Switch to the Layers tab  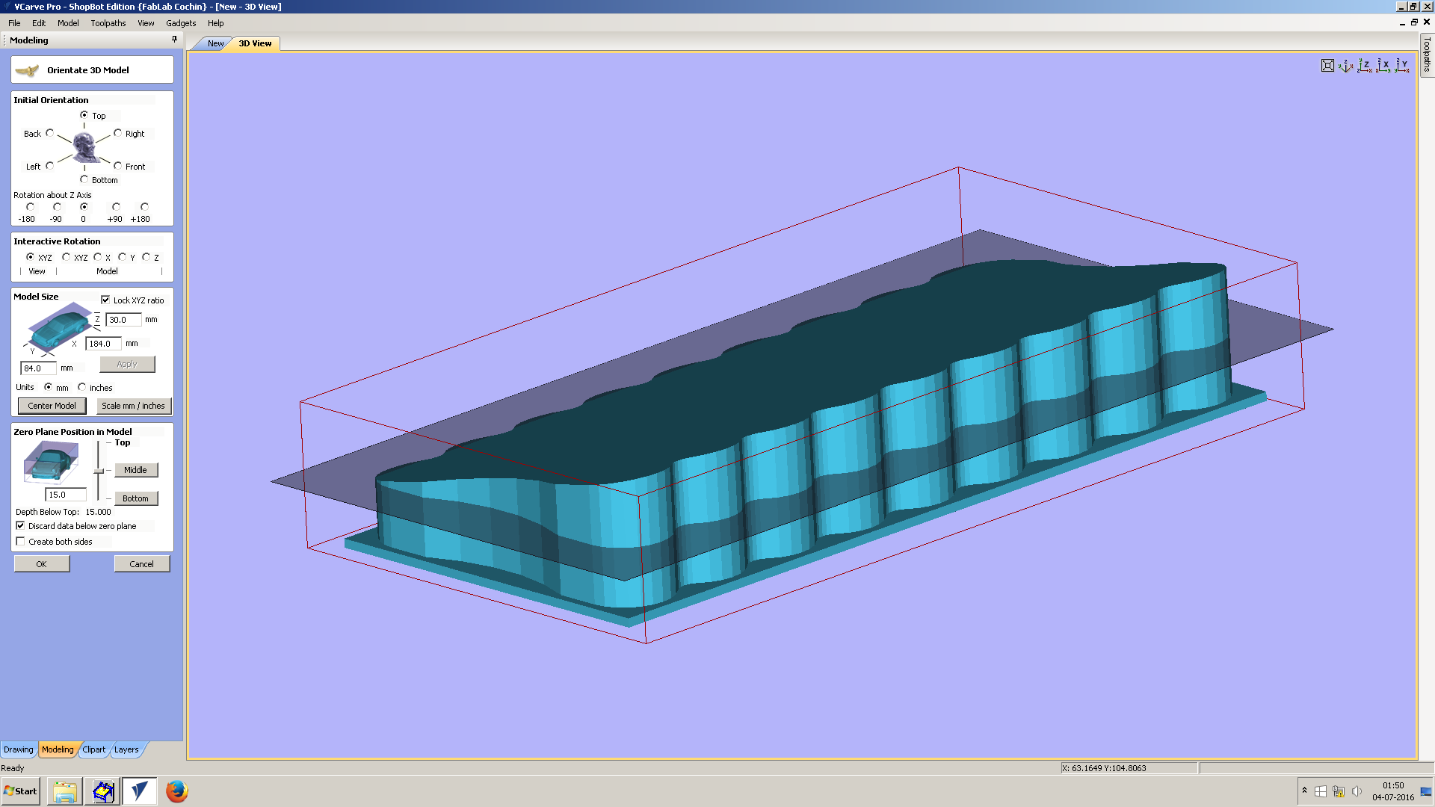pos(126,749)
